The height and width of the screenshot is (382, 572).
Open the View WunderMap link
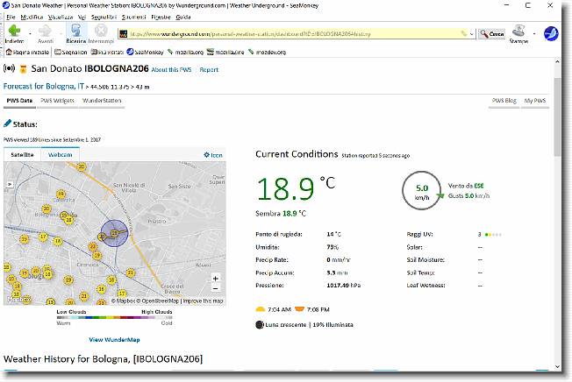pyautogui.click(x=114, y=340)
